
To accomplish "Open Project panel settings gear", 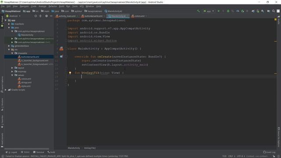I will point(47,16).
